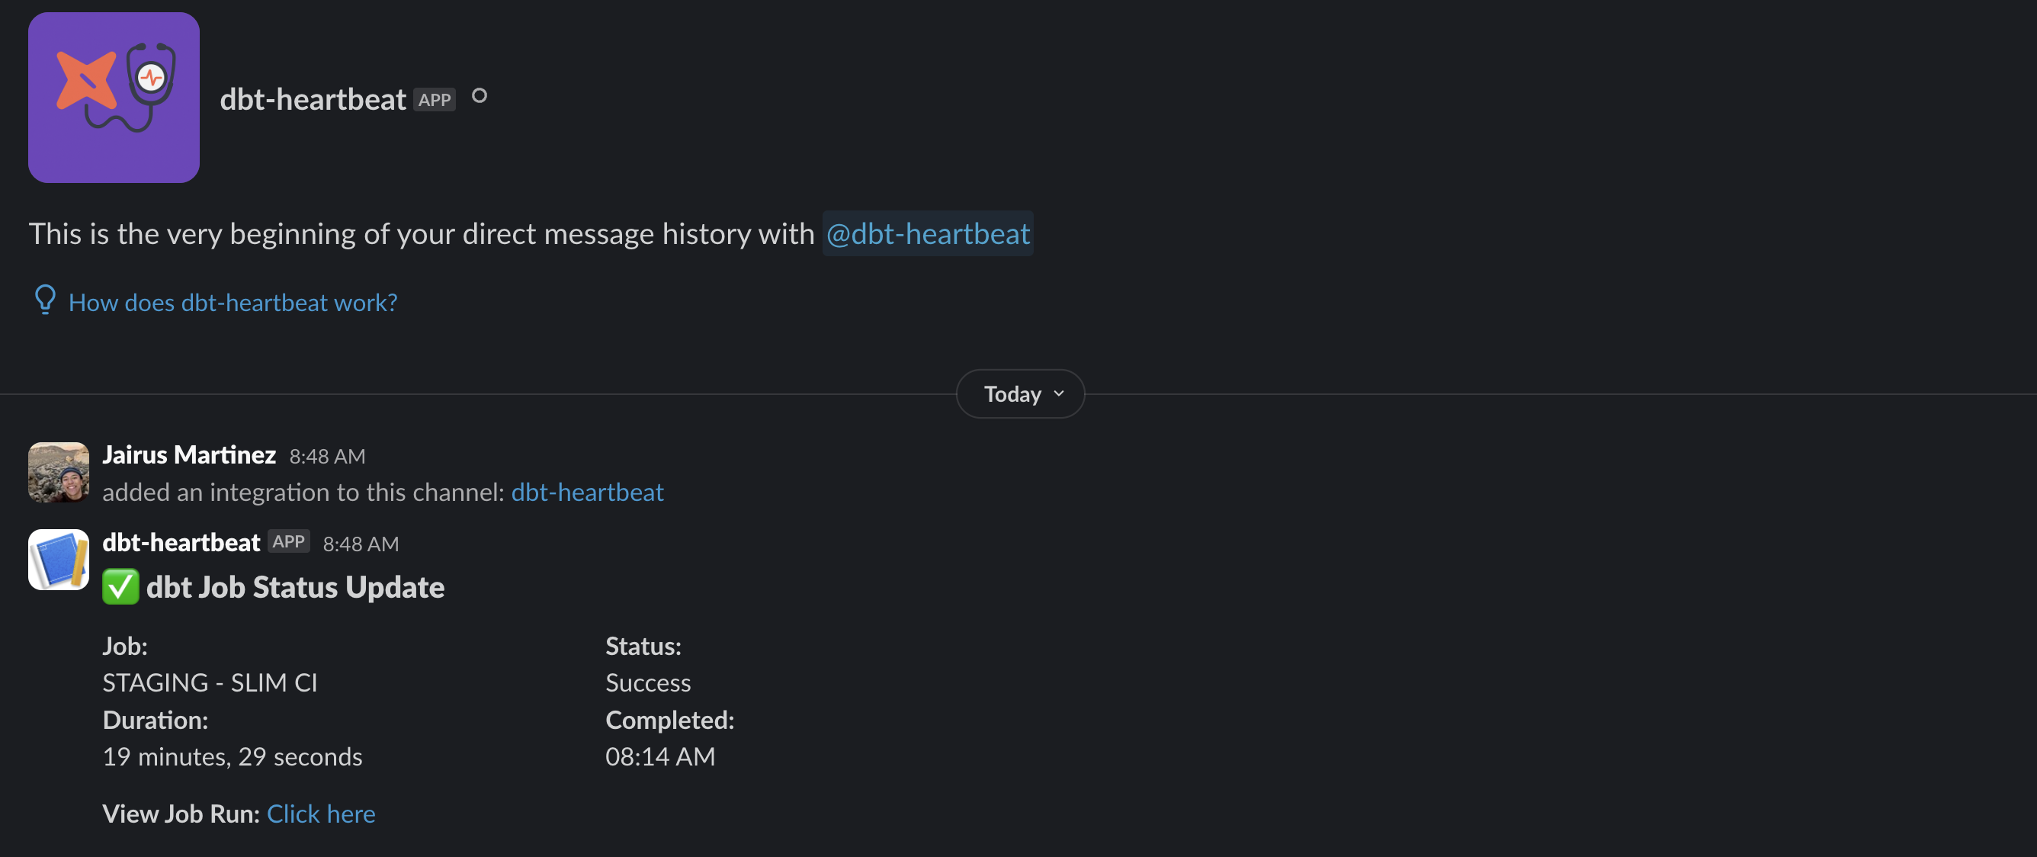Click the green checkmark emoji in the status update
The image size is (2037, 857).
[x=120, y=586]
